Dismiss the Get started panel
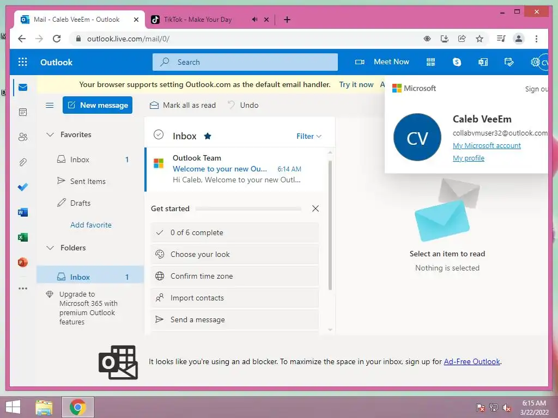Viewport: 558px width, 418px height. (316, 208)
